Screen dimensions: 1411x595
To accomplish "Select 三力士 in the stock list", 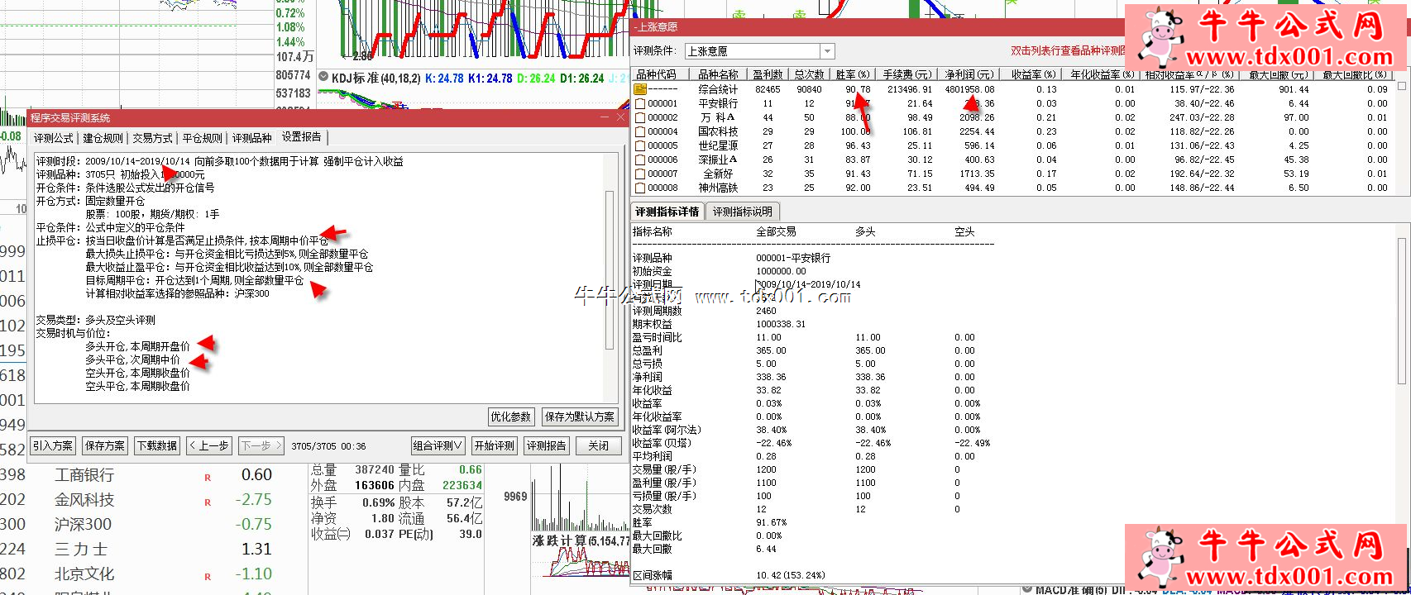I will tap(81, 550).
